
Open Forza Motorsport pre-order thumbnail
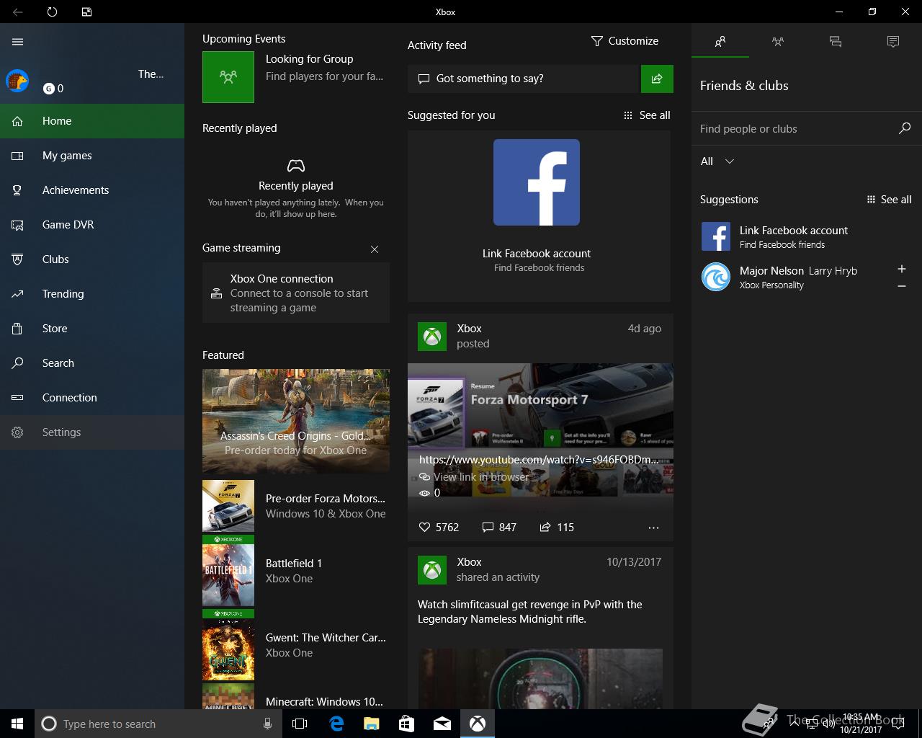pos(228,506)
